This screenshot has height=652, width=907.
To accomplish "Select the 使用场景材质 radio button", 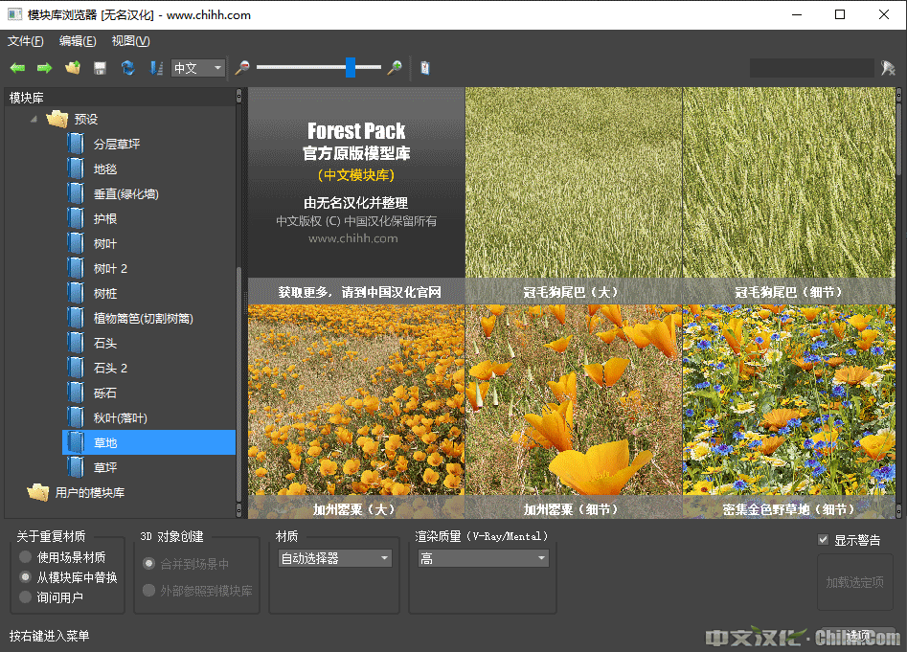I will tap(25, 557).
